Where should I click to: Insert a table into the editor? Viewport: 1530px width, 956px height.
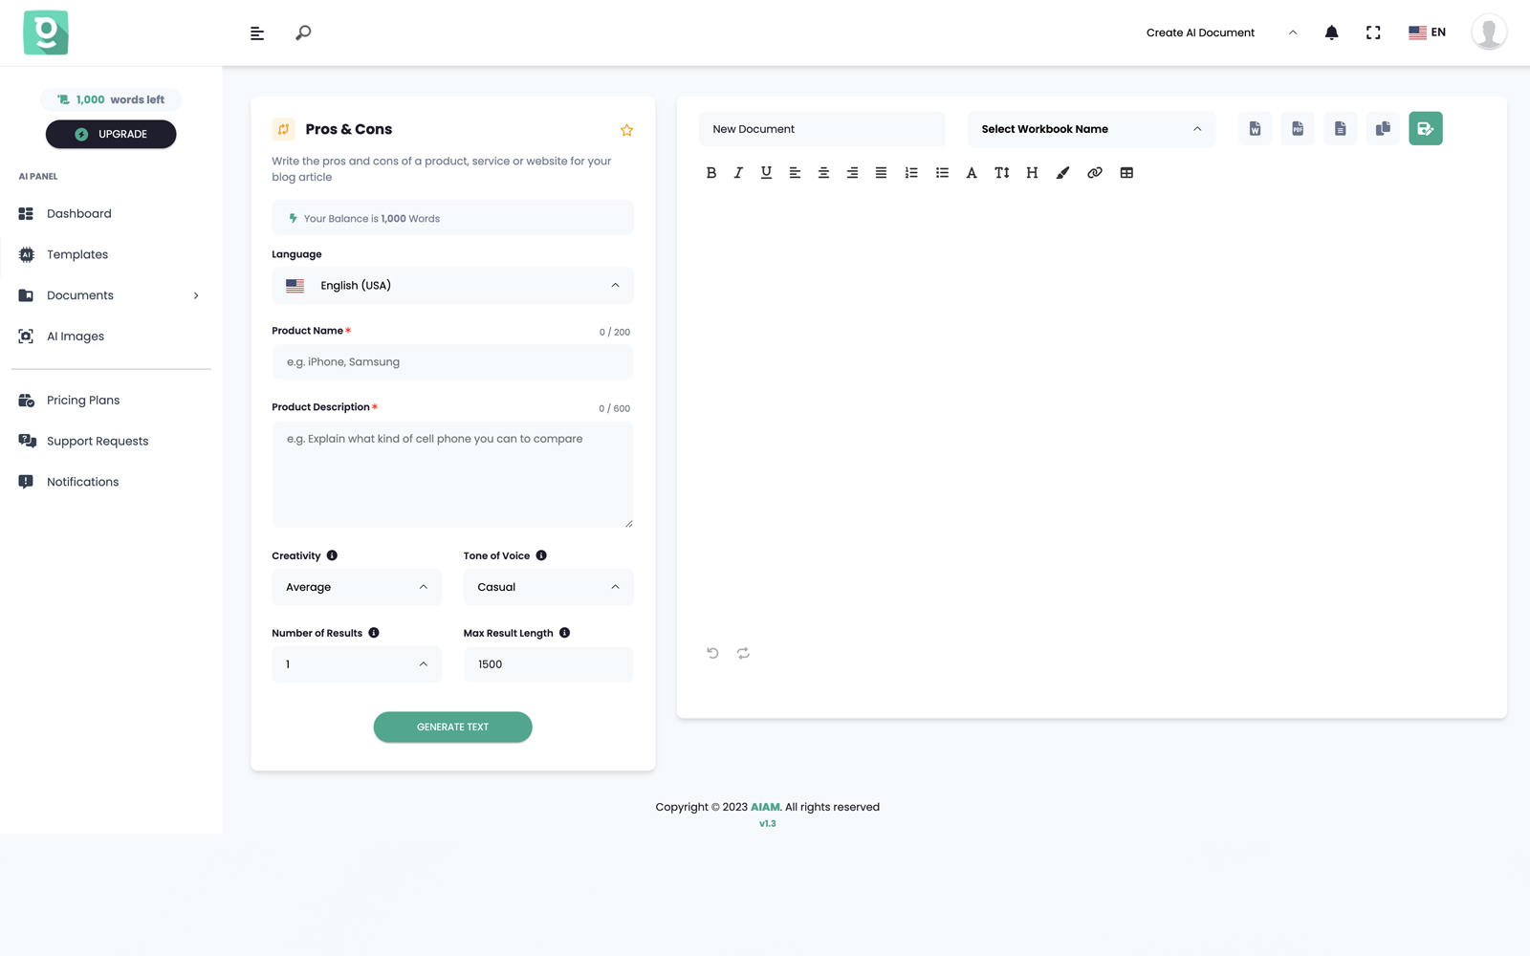point(1126,173)
